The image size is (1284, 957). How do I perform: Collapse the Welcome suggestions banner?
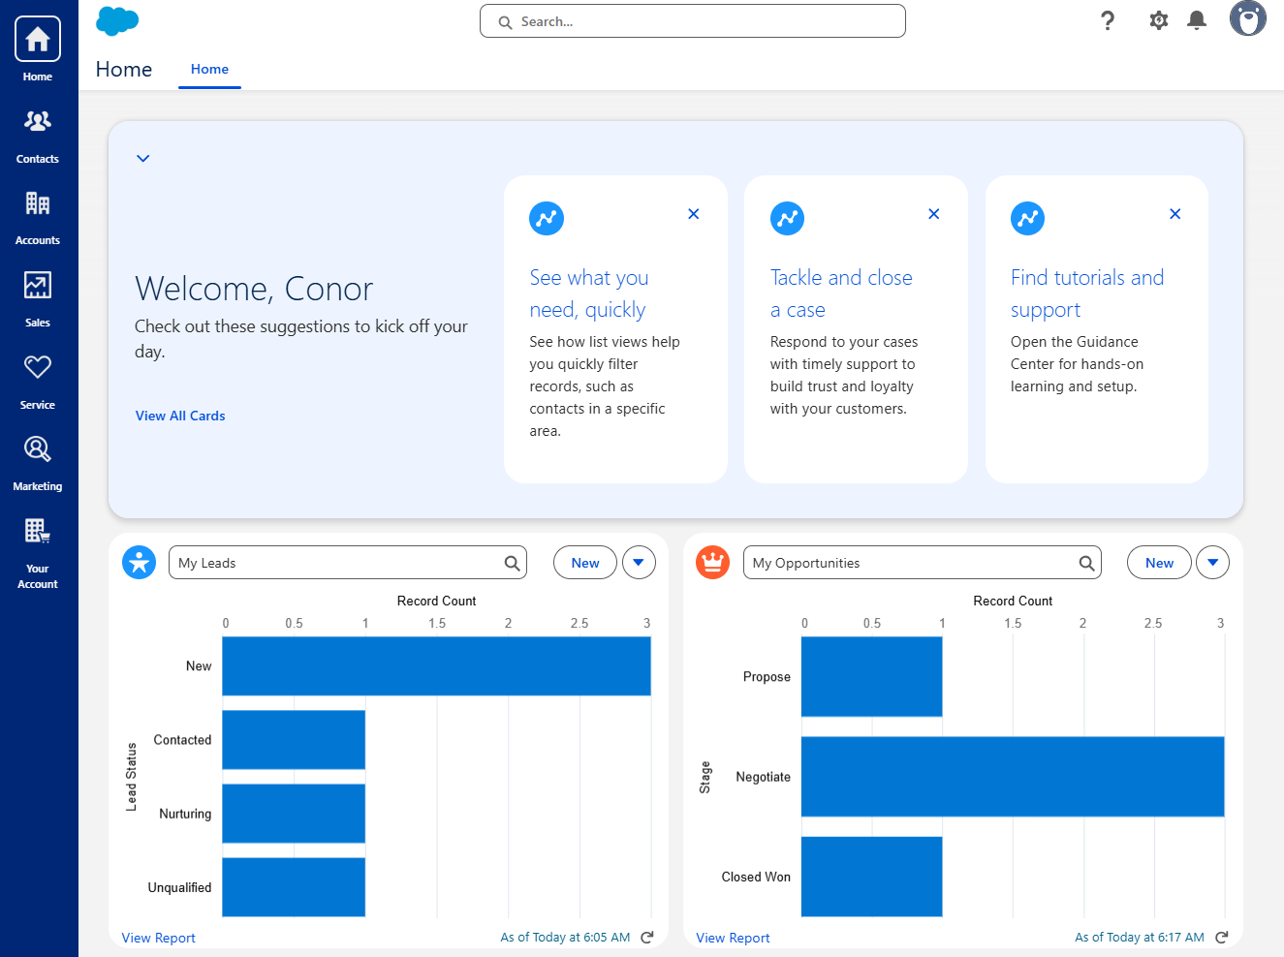click(143, 158)
